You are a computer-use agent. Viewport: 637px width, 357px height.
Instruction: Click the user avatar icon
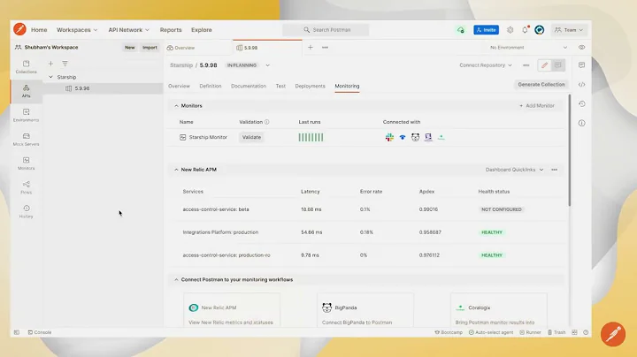(x=539, y=30)
